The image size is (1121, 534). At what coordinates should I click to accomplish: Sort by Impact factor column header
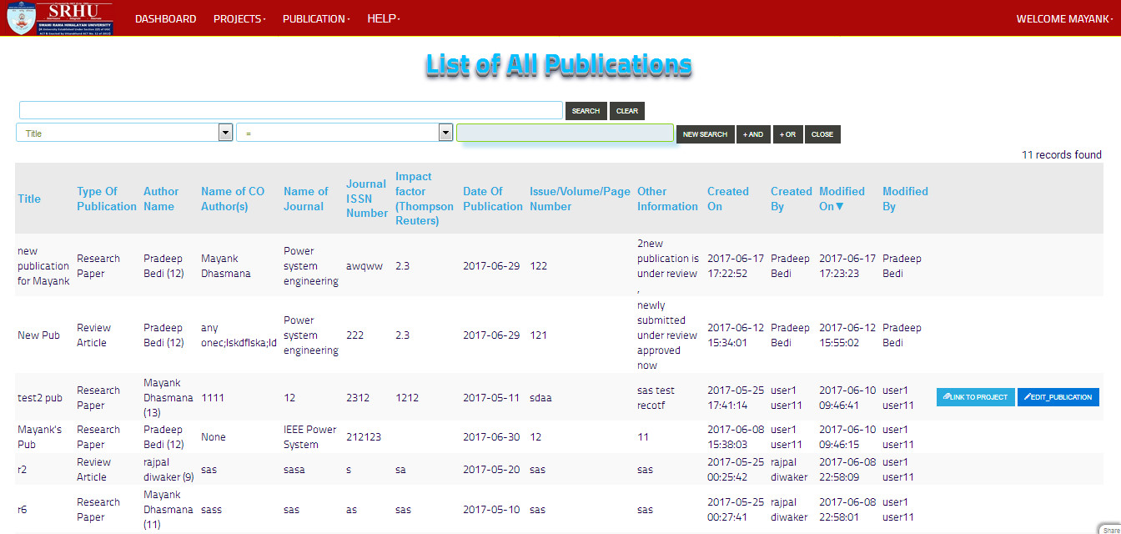tap(425, 199)
